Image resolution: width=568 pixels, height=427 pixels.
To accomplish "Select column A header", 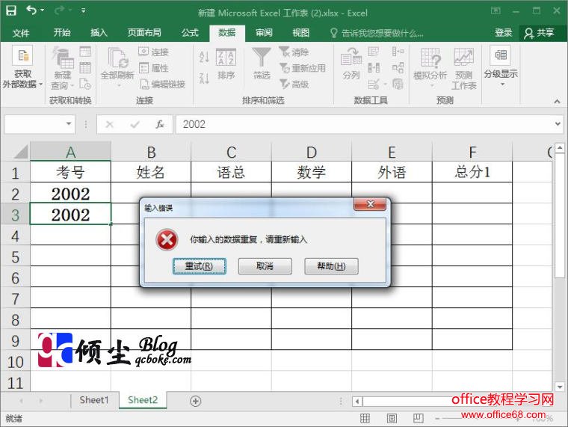I will point(70,152).
